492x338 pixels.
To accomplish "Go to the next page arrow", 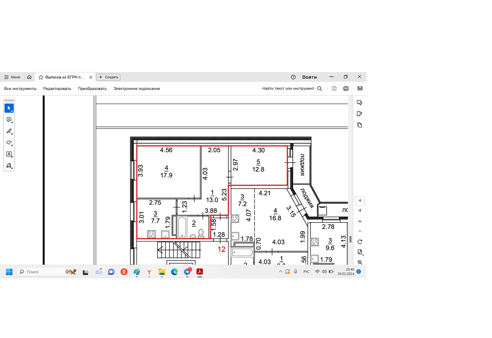I will [360, 231].
